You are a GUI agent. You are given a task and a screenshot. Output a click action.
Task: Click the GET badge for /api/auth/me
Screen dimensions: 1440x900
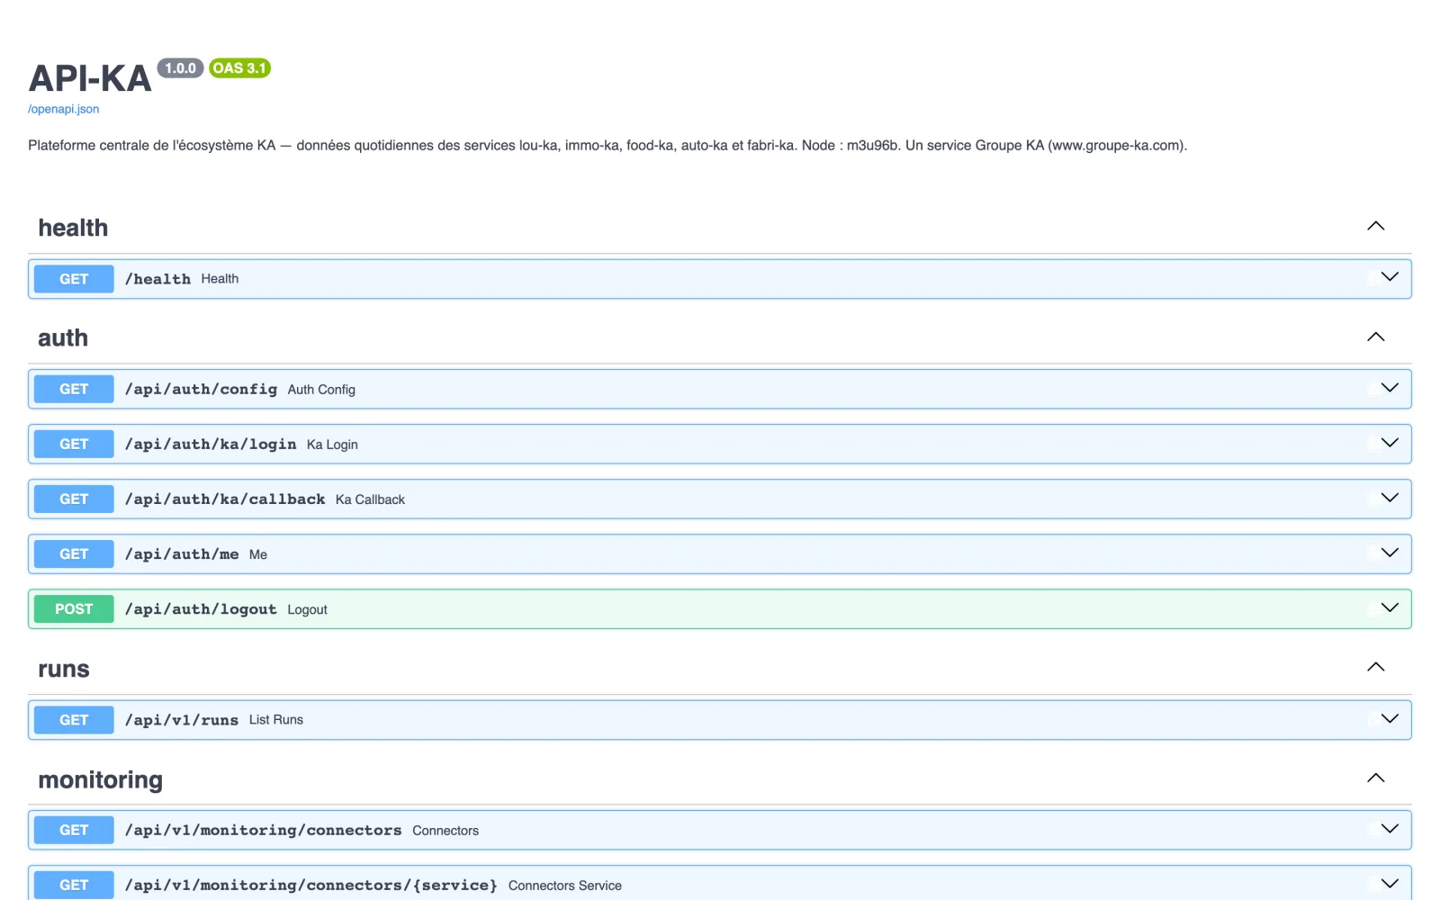point(74,553)
